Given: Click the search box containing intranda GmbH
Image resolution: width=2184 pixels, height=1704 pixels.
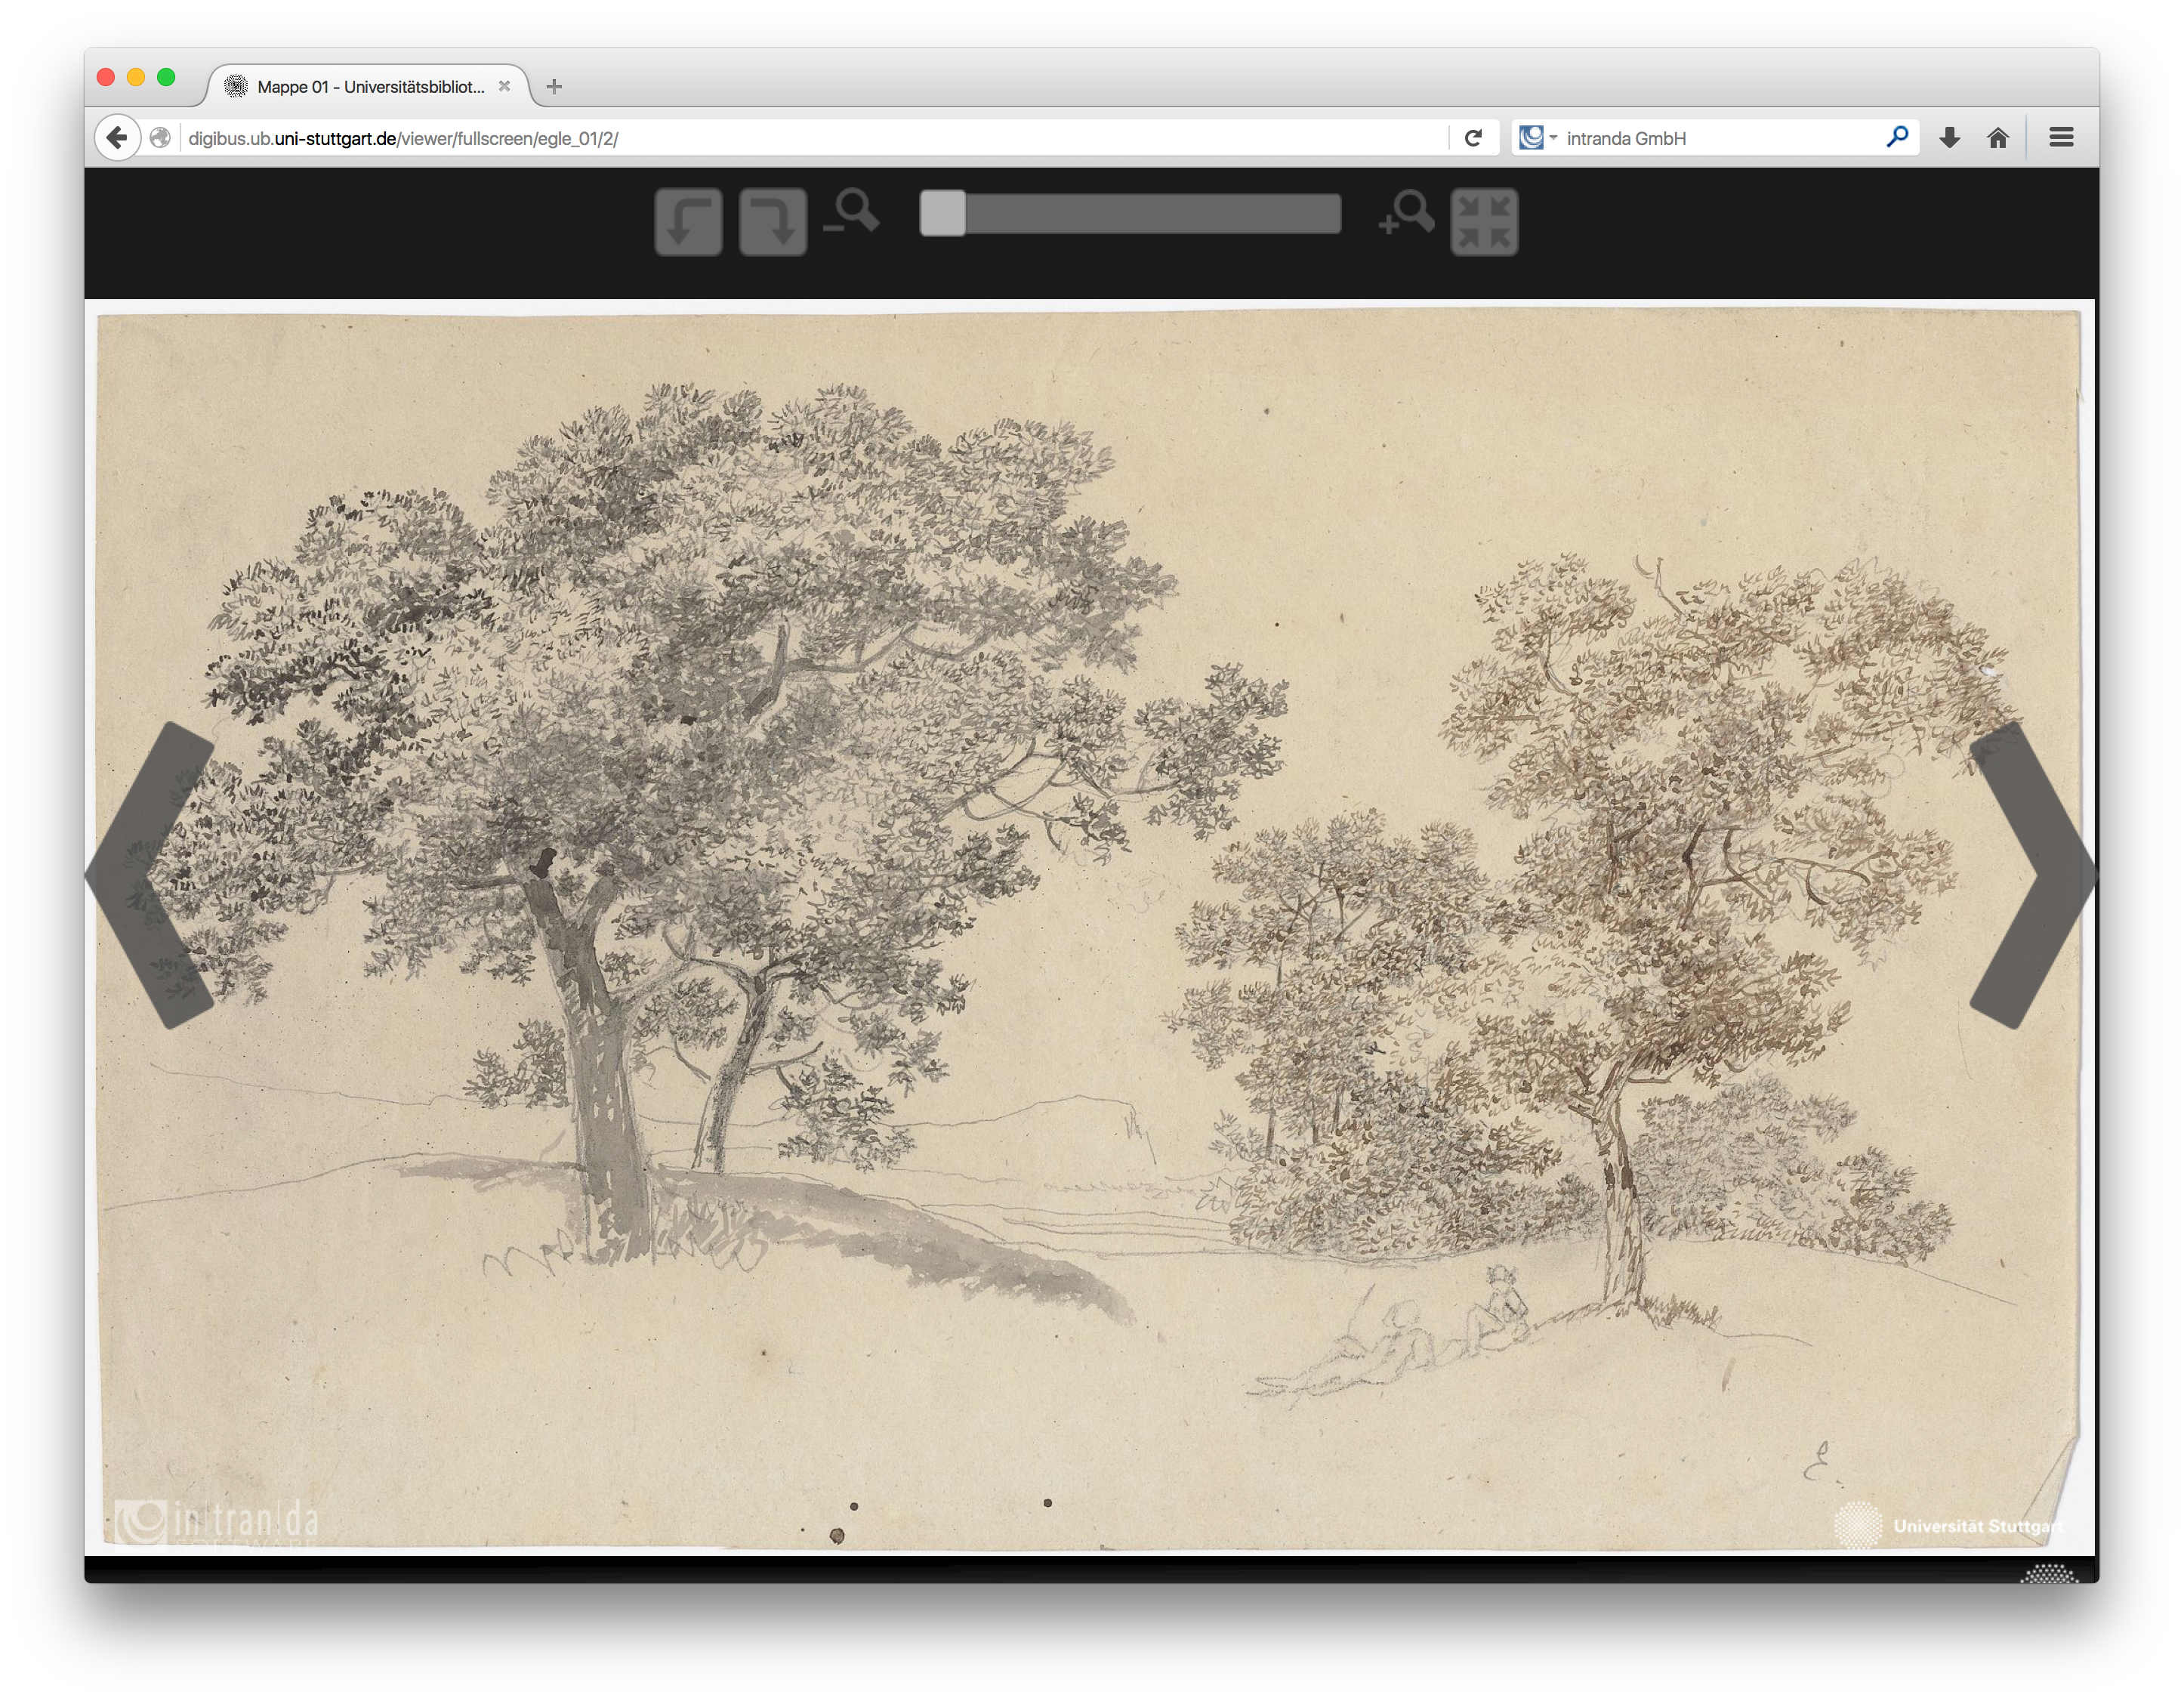Looking at the screenshot, I should [x=1716, y=138].
